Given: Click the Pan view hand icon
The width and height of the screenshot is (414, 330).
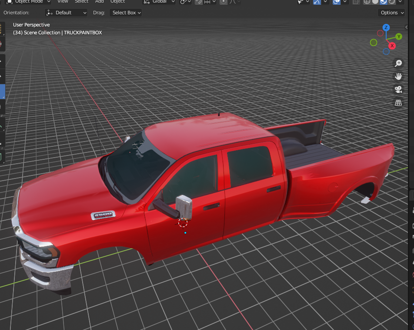Looking at the screenshot, I should pos(398,76).
